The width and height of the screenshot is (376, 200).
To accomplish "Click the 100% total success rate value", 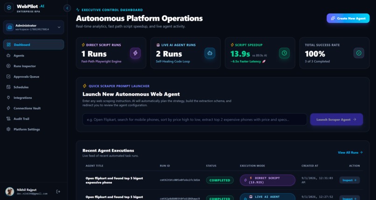I will tap(315, 54).
